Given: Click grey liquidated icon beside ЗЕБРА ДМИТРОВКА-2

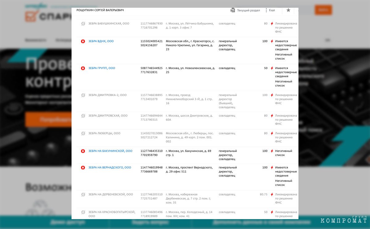Looking at the screenshot, I should tap(83, 95).
